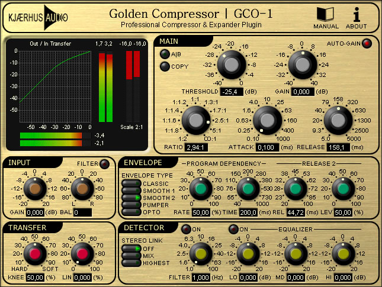382x287 pixels.
Task: Select the Pumper envelope type
Action: (x=131, y=205)
